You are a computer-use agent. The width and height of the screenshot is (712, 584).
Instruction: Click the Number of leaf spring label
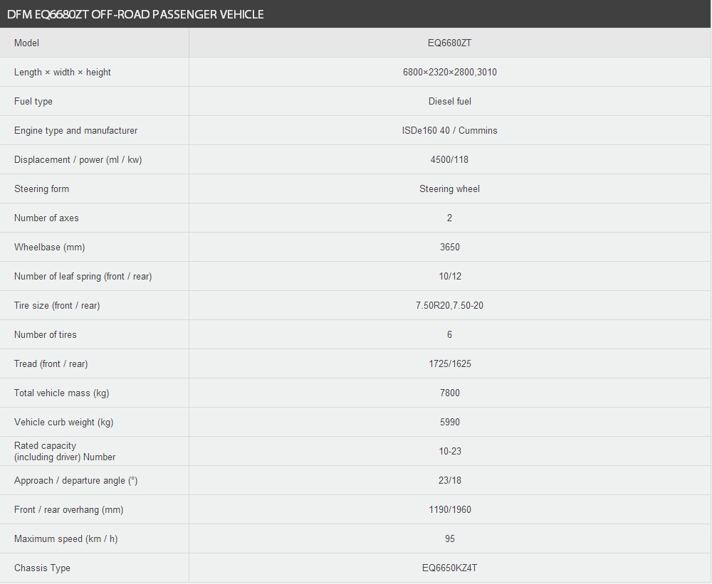(x=83, y=276)
